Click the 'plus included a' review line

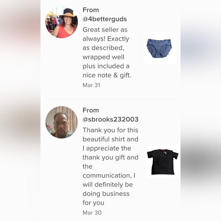pos(106,66)
